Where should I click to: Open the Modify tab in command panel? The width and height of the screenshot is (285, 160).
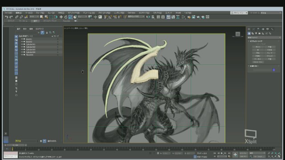(254, 29)
